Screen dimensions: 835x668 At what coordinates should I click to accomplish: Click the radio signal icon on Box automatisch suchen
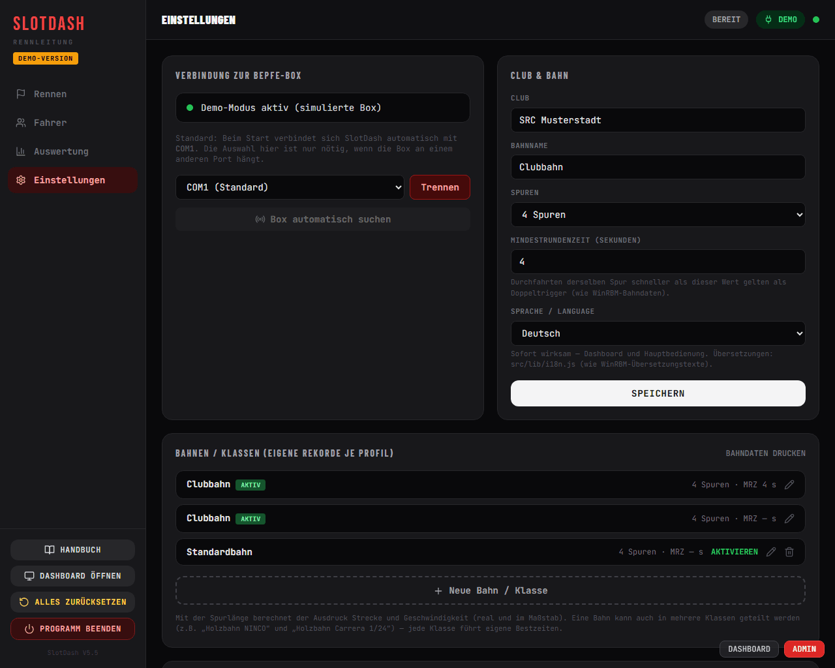click(260, 219)
